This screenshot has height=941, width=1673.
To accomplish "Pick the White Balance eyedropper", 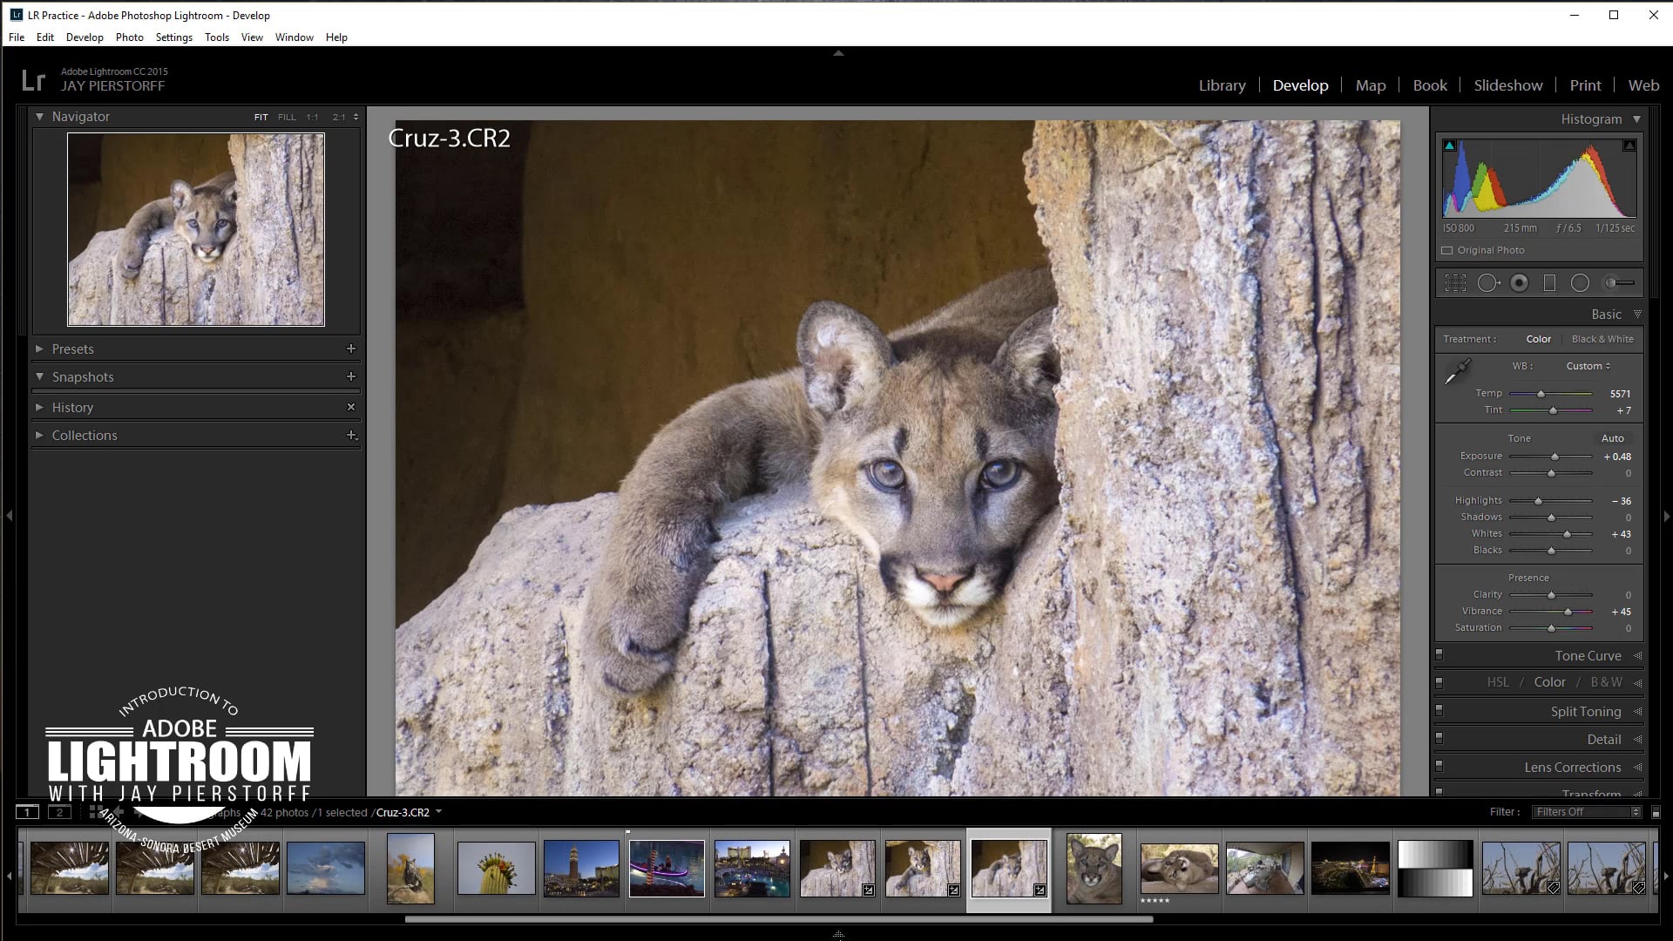I will tap(1457, 372).
